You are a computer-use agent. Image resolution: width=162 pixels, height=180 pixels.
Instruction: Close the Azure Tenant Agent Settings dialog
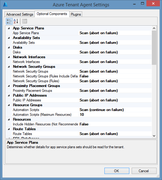pyautogui.click(x=153, y=3)
